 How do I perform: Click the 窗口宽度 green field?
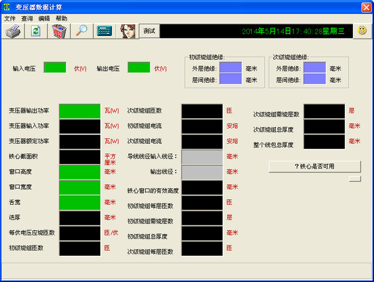pyautogui.click(x=80, y=187)
